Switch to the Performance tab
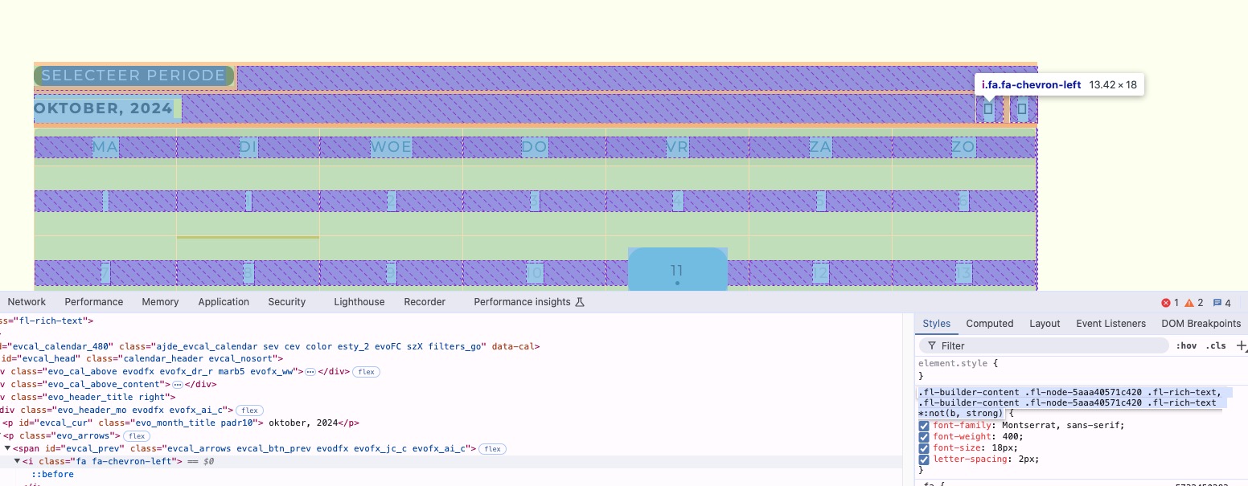Screen dimensions: 1248x486 (94, 302)
